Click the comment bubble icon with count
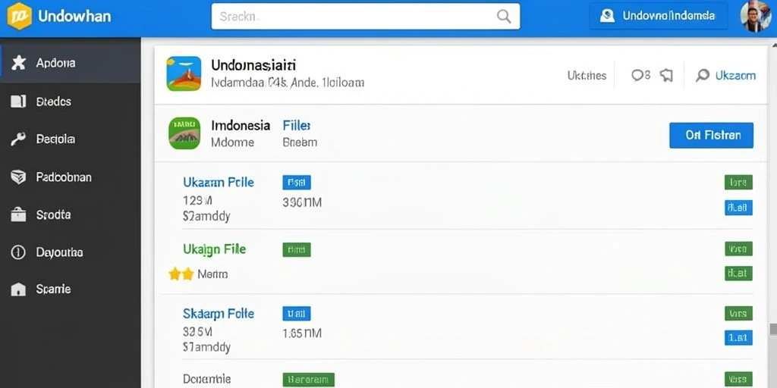 tap(640, 75)
